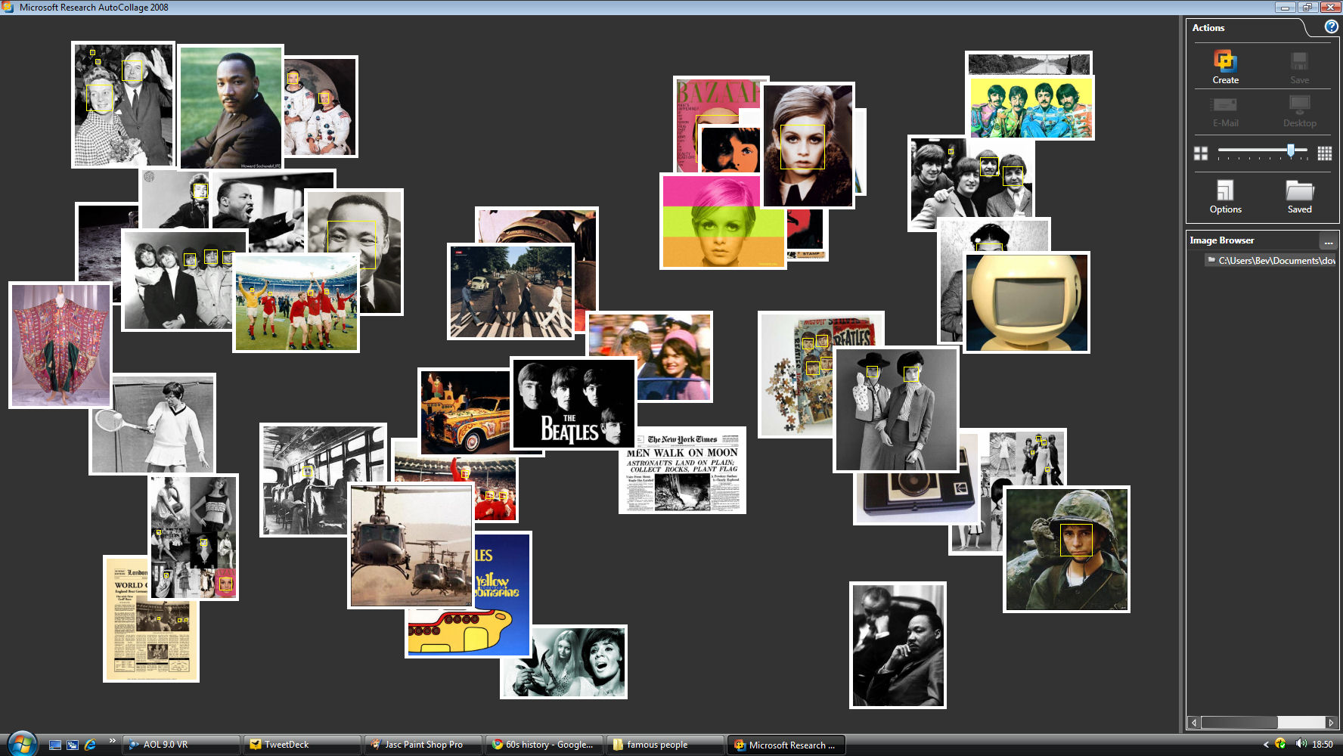Select the Actions panel tab

[x=1208, y=28]
